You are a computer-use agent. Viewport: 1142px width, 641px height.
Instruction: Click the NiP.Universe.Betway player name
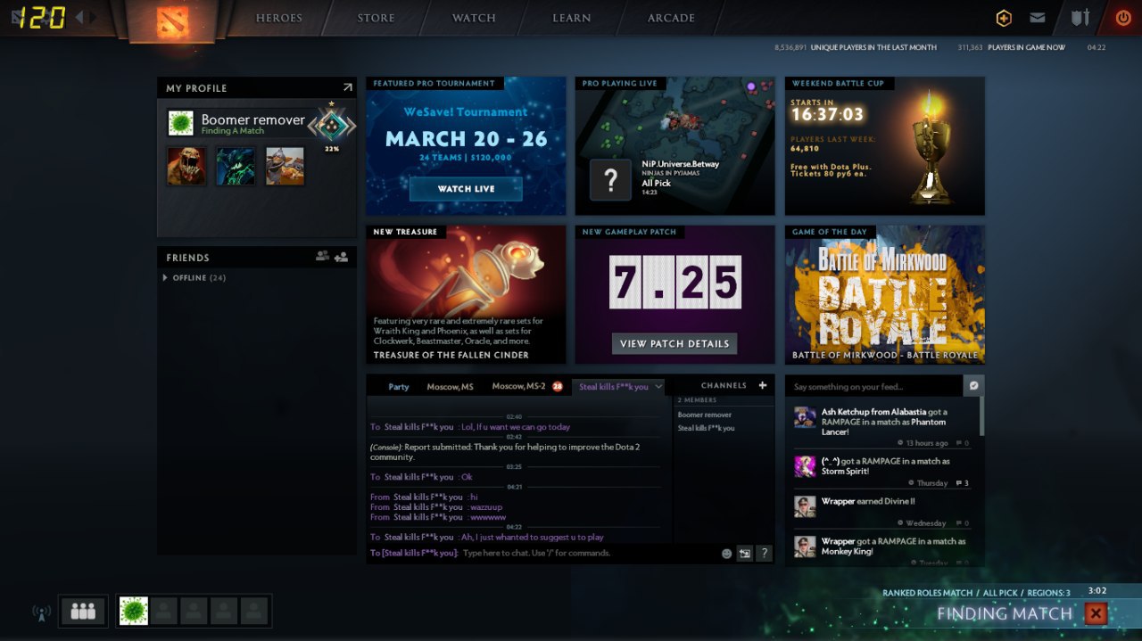click(680, 164)
